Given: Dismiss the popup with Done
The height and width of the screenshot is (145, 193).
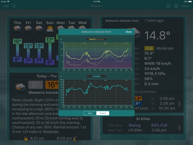Looking at the screenshot, I should pyautogui.click(x=129, y=32).
